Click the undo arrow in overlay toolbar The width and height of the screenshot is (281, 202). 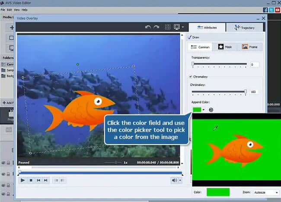pos(148,27)
